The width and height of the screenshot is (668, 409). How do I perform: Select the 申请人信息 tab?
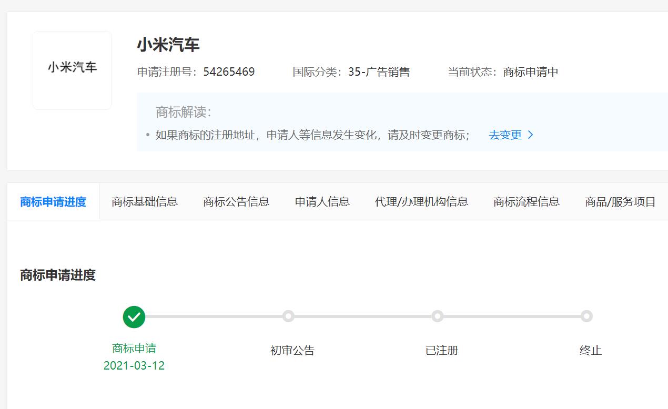coord(322,201)
